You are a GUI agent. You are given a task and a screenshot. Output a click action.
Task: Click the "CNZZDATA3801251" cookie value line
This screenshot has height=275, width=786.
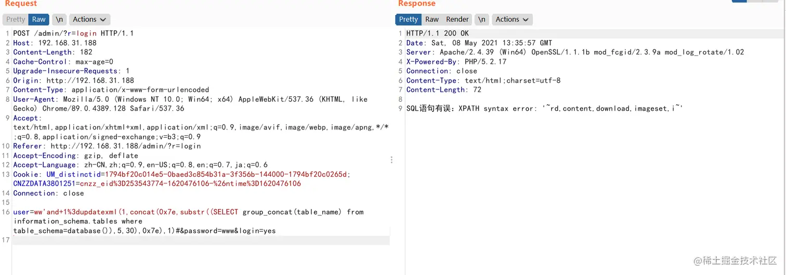(x=157, y=184)
